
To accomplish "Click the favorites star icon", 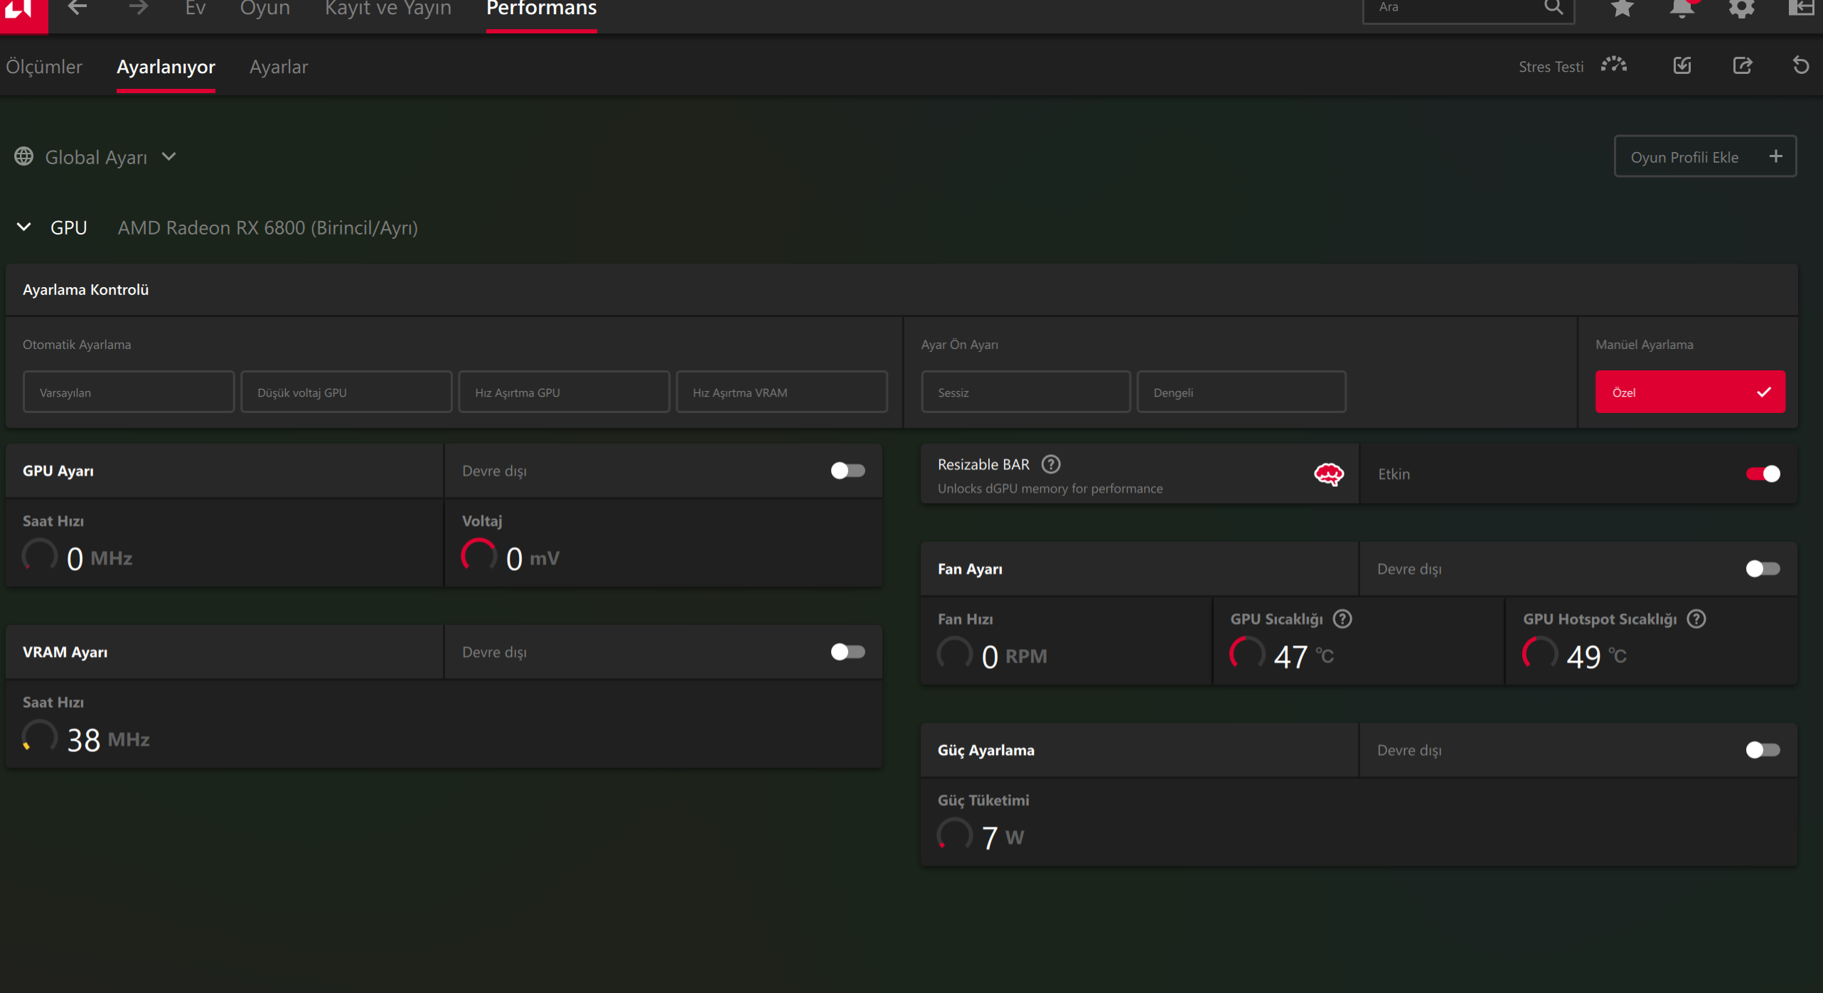I will pos(1622,9).
